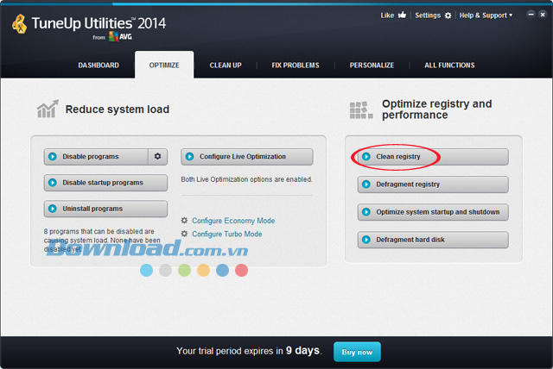Open the Personalize tab
Image resolution: width=553 pixels, height=369 pixels.
pyautogui.click(x=372, y=65)
